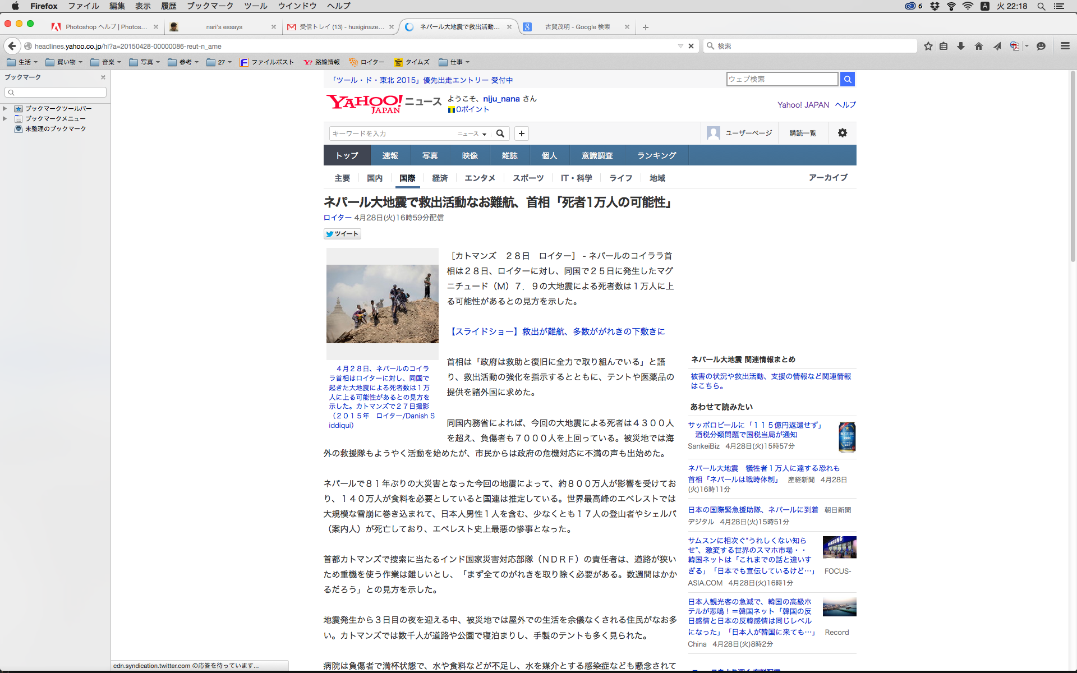Open the スライドショー article link
Viewport: 1077px width, 673px height.
(x=556, y=331)
